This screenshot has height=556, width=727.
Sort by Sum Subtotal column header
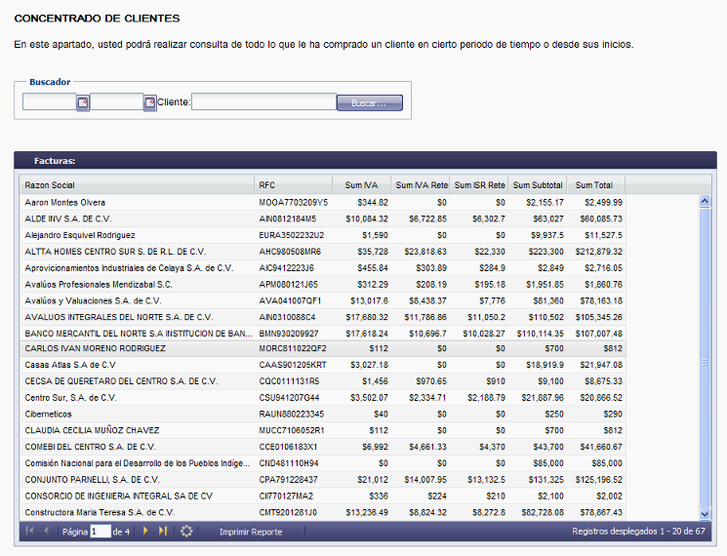click(538, 185)
